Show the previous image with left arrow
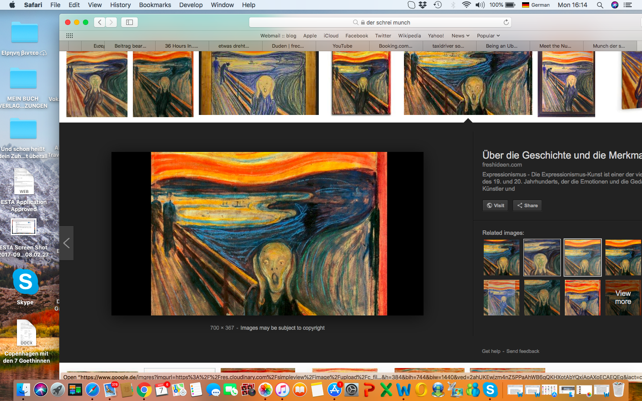Screen dimensions: 642x401 66,243
